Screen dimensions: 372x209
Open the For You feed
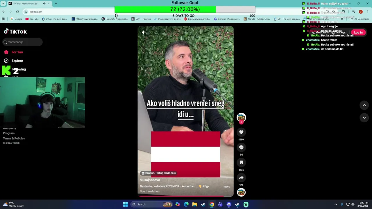[13, 52]
